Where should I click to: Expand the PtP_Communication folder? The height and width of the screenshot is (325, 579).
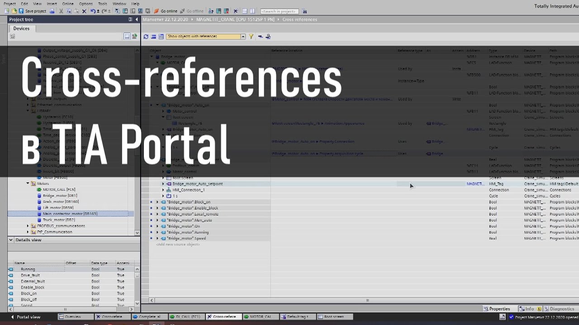(28, 232)
